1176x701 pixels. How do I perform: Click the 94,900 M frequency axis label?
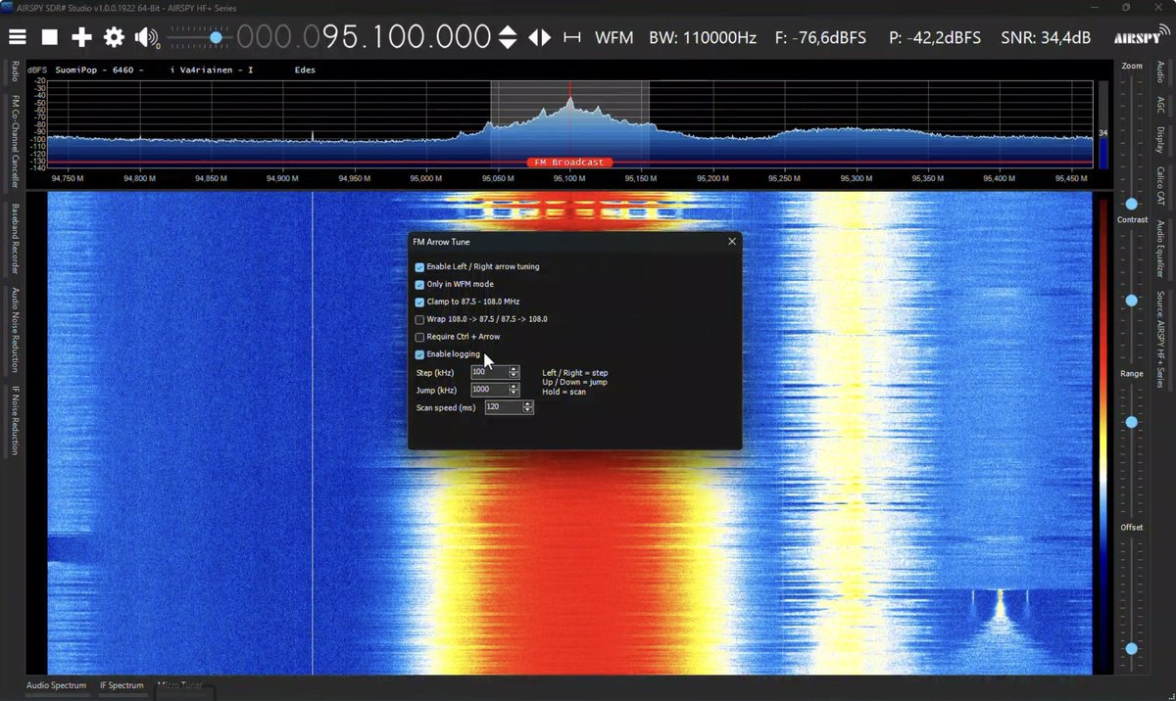(282, 179)
